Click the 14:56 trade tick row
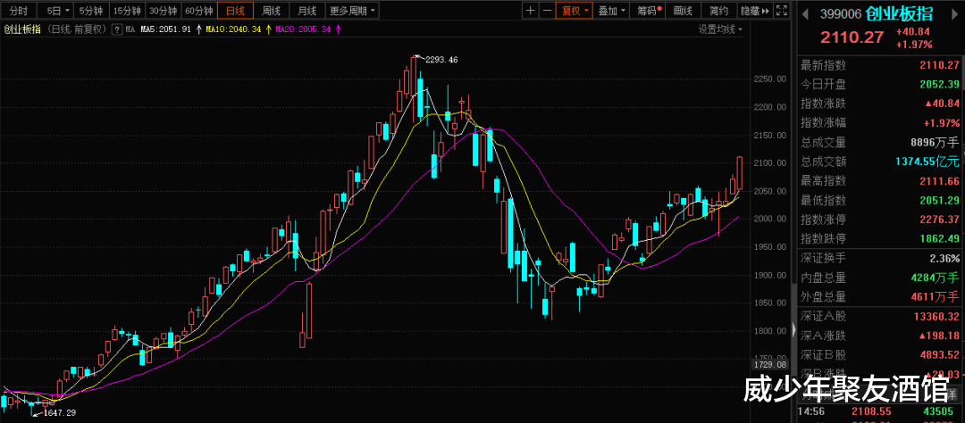This screenshot has width=965, height=423. (x=880, y=411)
